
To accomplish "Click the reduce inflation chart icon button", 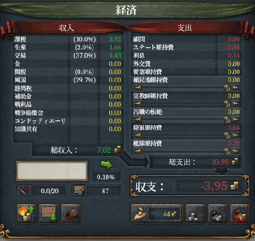I will (49, 214).
